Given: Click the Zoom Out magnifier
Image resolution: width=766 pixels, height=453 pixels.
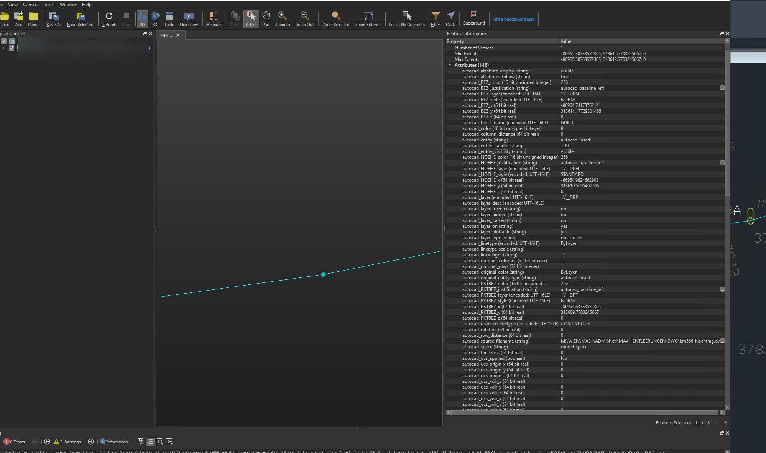Looking at the screenshot, I should (x=304, y=19).
